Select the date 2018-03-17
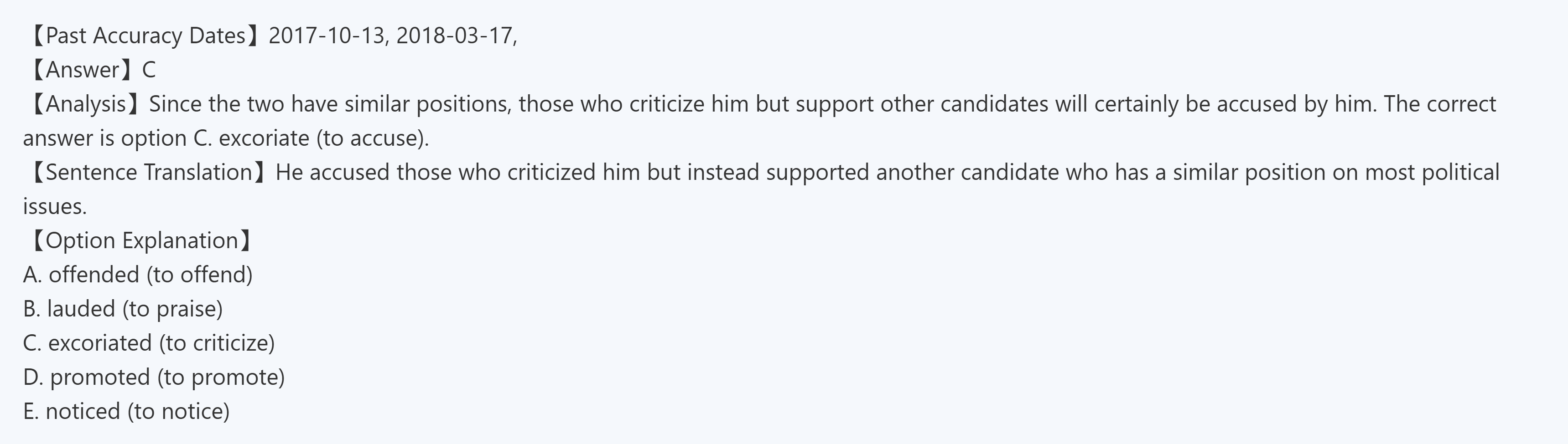This screenshot has width=1568, height=444. tap(454, 36)
